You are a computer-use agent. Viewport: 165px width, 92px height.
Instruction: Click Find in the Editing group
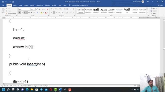153,8
